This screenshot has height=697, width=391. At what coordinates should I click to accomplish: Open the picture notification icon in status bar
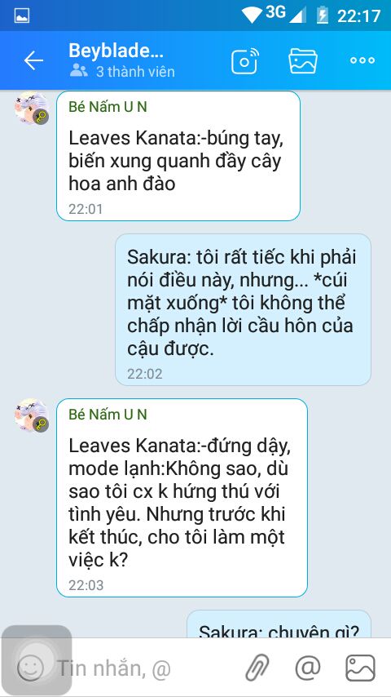pos(22,16)
